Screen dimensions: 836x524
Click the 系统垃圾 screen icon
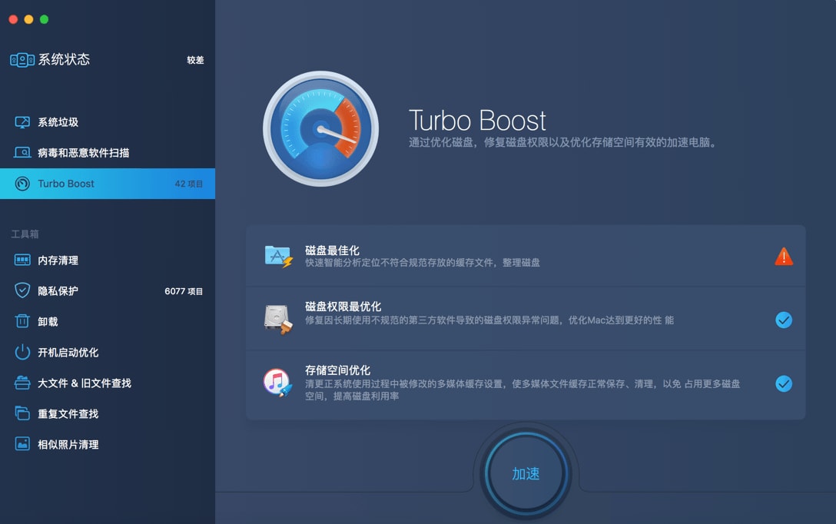click(22, 122)
